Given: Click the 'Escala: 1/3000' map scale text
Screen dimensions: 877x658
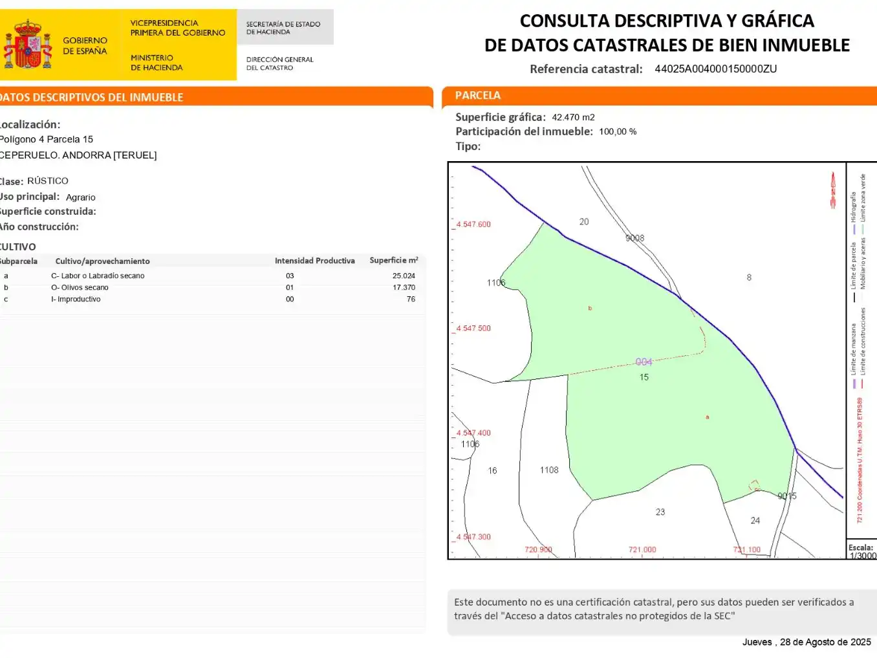Looking at the screenshot, I should pos(862,552).
